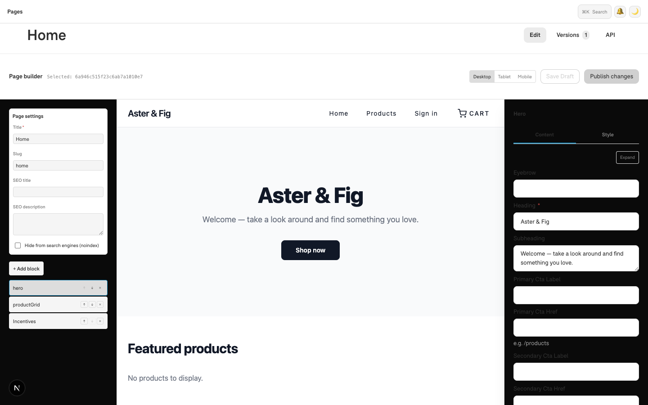648x405 pixels.
Task: Remove the Incentives block
Action: point(100,321)
